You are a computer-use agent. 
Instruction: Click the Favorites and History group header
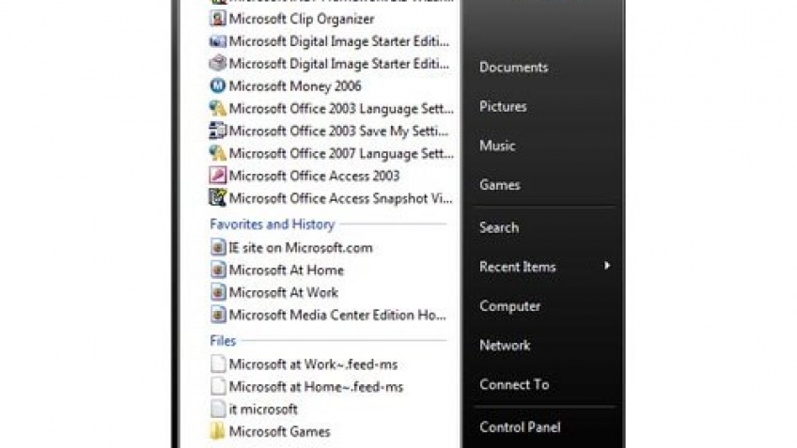272,224
